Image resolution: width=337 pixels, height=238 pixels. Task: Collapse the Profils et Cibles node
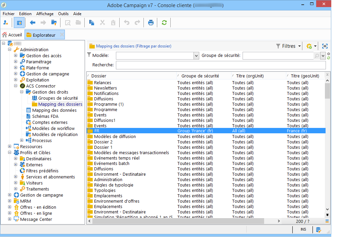click(10, 152)
